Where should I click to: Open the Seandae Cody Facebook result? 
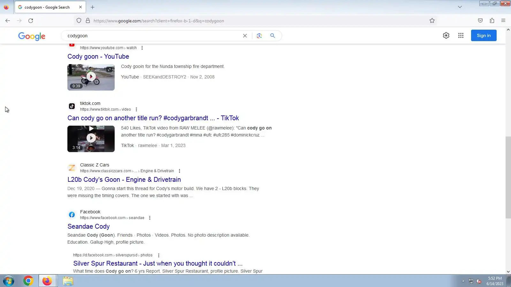[88, 226]
